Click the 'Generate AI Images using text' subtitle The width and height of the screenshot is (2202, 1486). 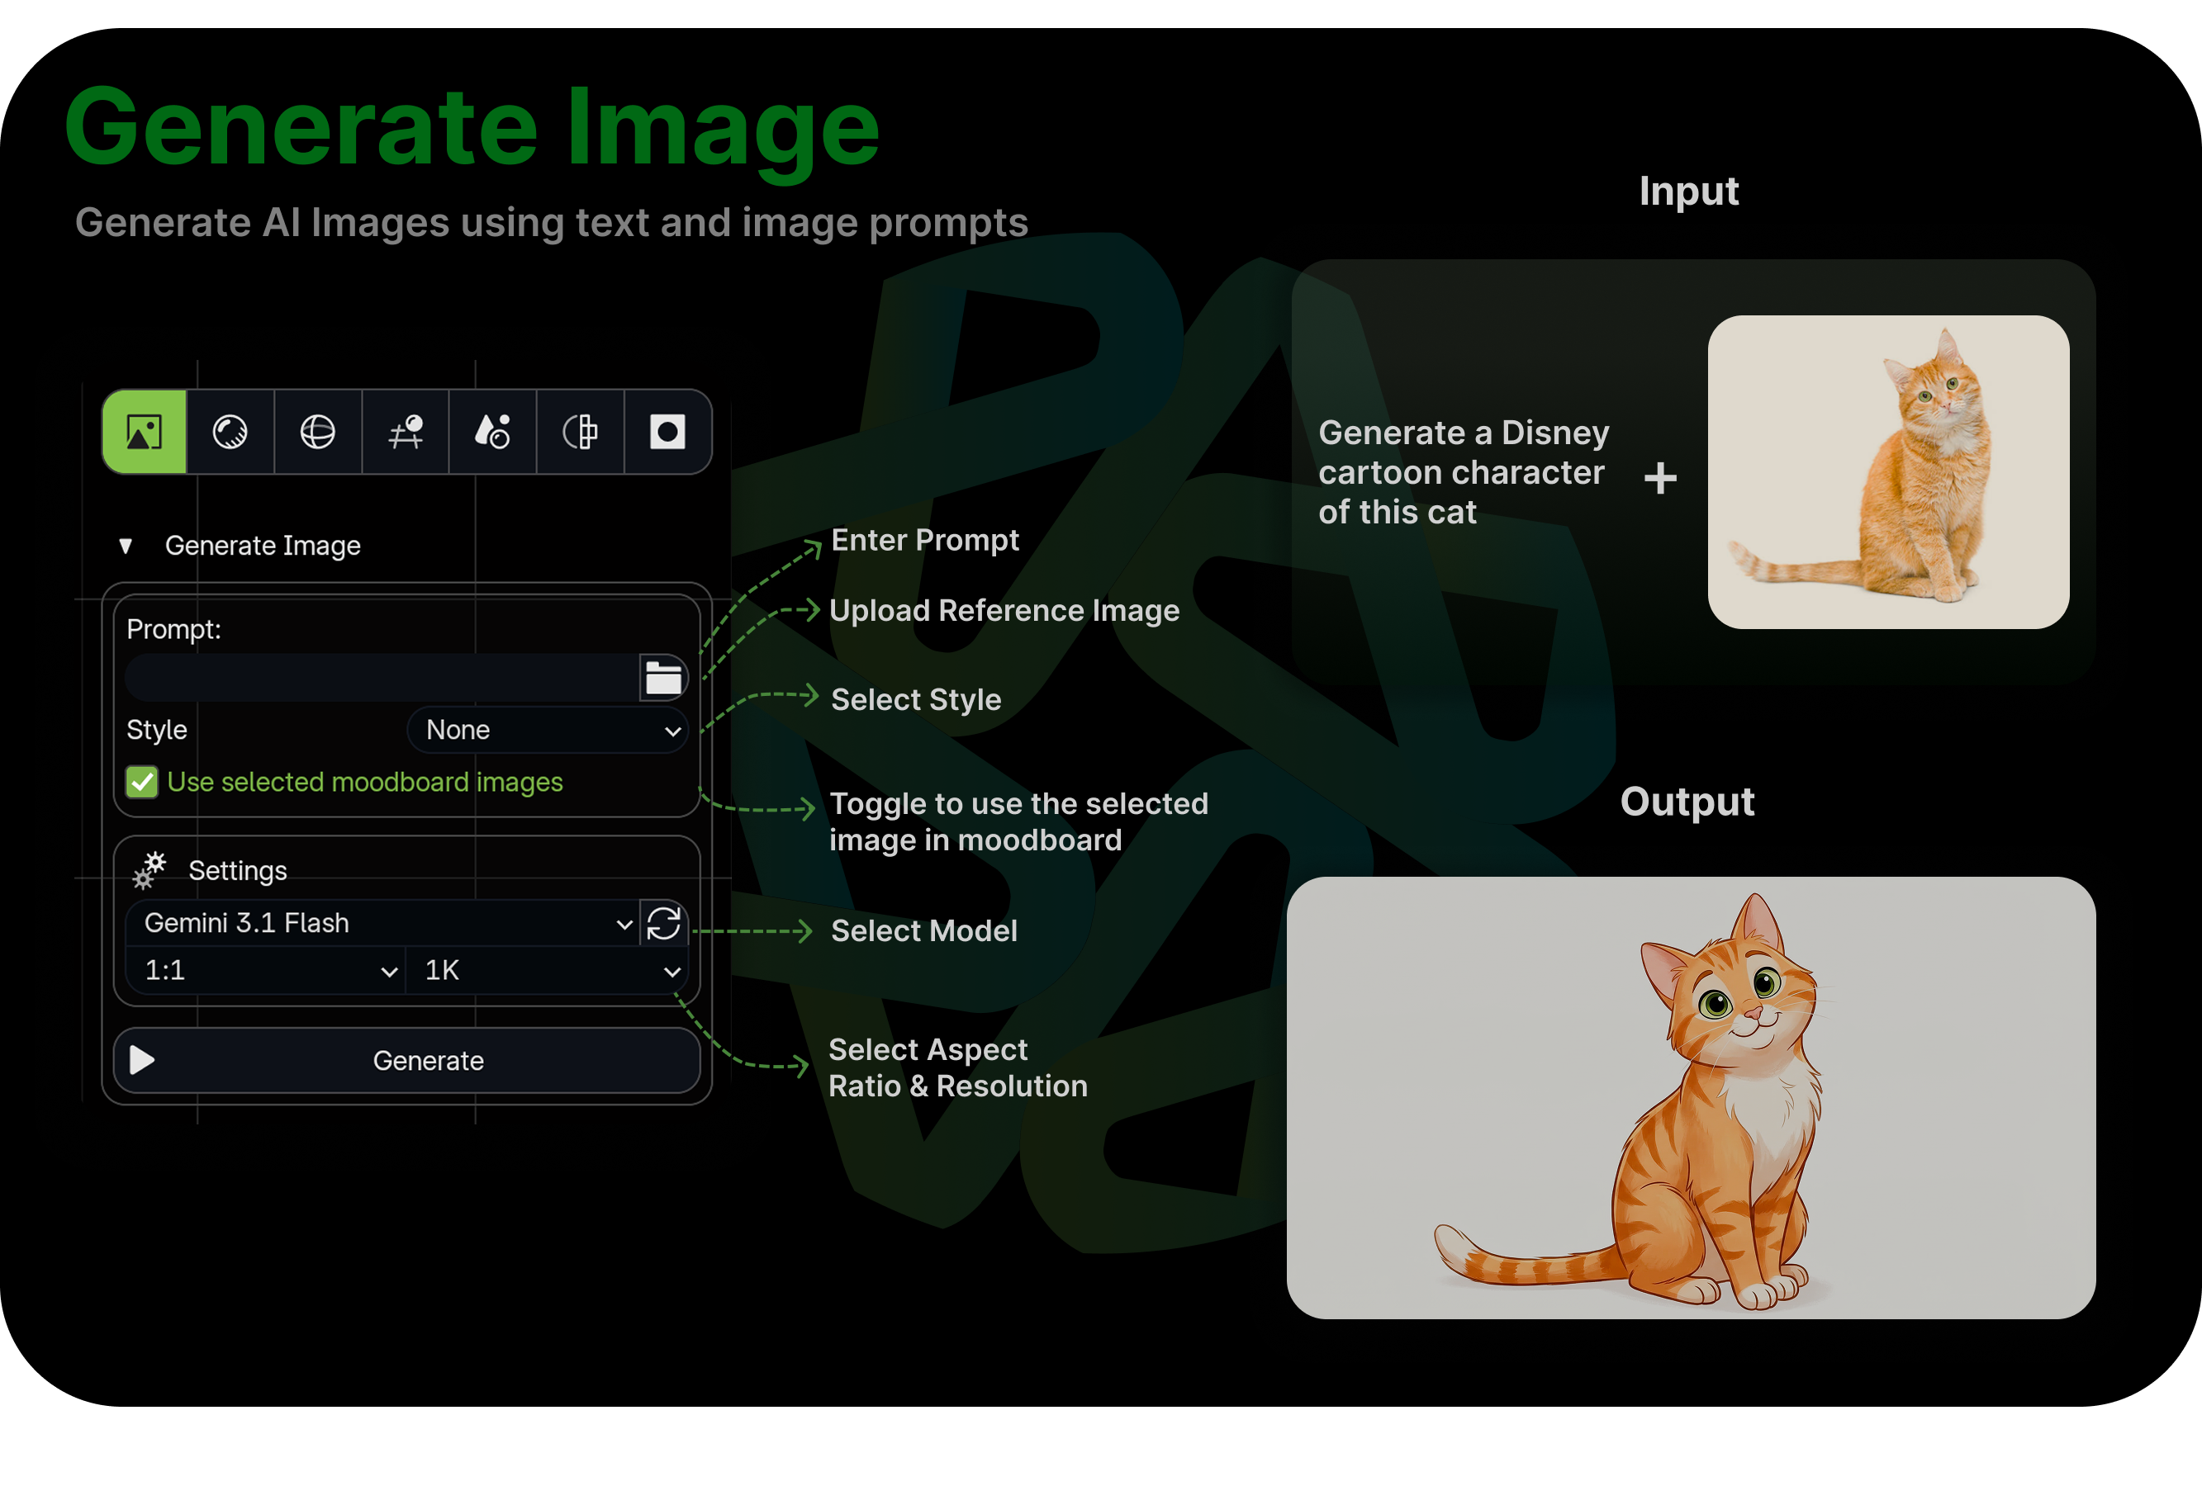(552, 223)
